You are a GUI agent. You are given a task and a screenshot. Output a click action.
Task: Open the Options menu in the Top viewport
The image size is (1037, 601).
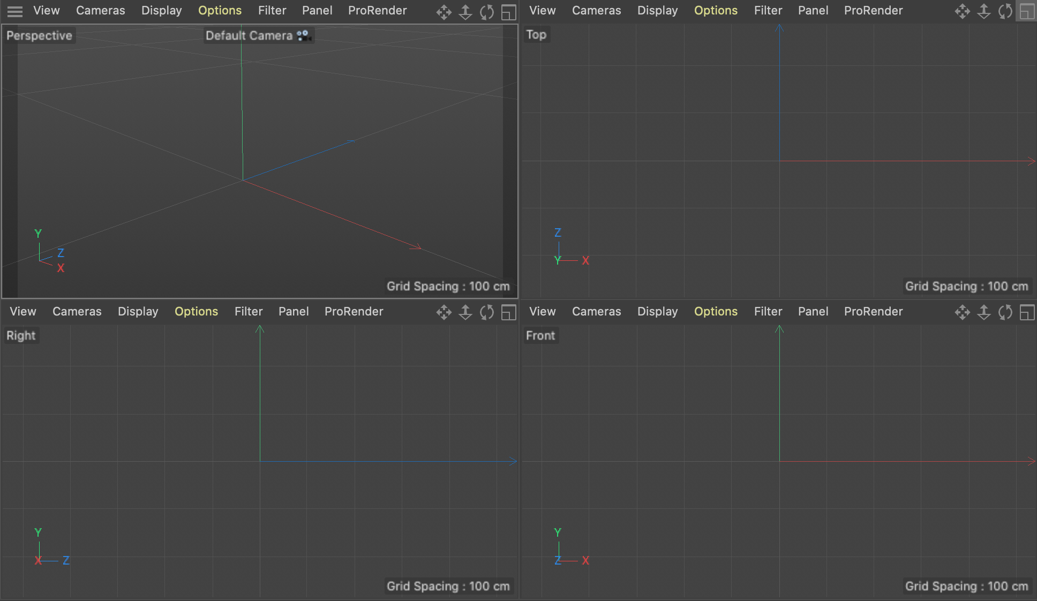(716, 11)
